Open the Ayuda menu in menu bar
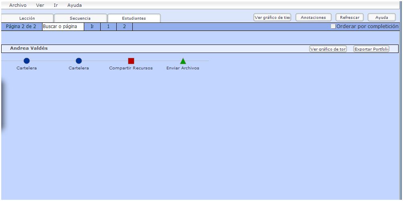 75,6
